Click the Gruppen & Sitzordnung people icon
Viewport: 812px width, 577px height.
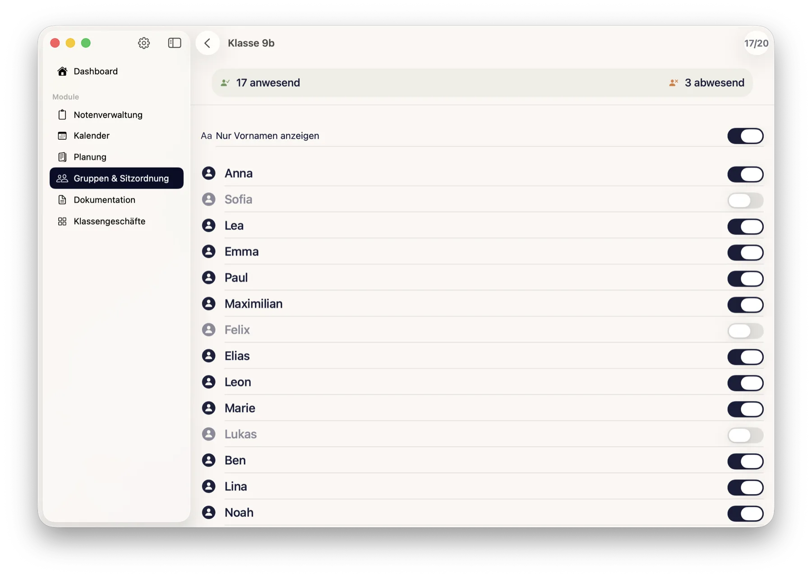[x=62, y=178]
